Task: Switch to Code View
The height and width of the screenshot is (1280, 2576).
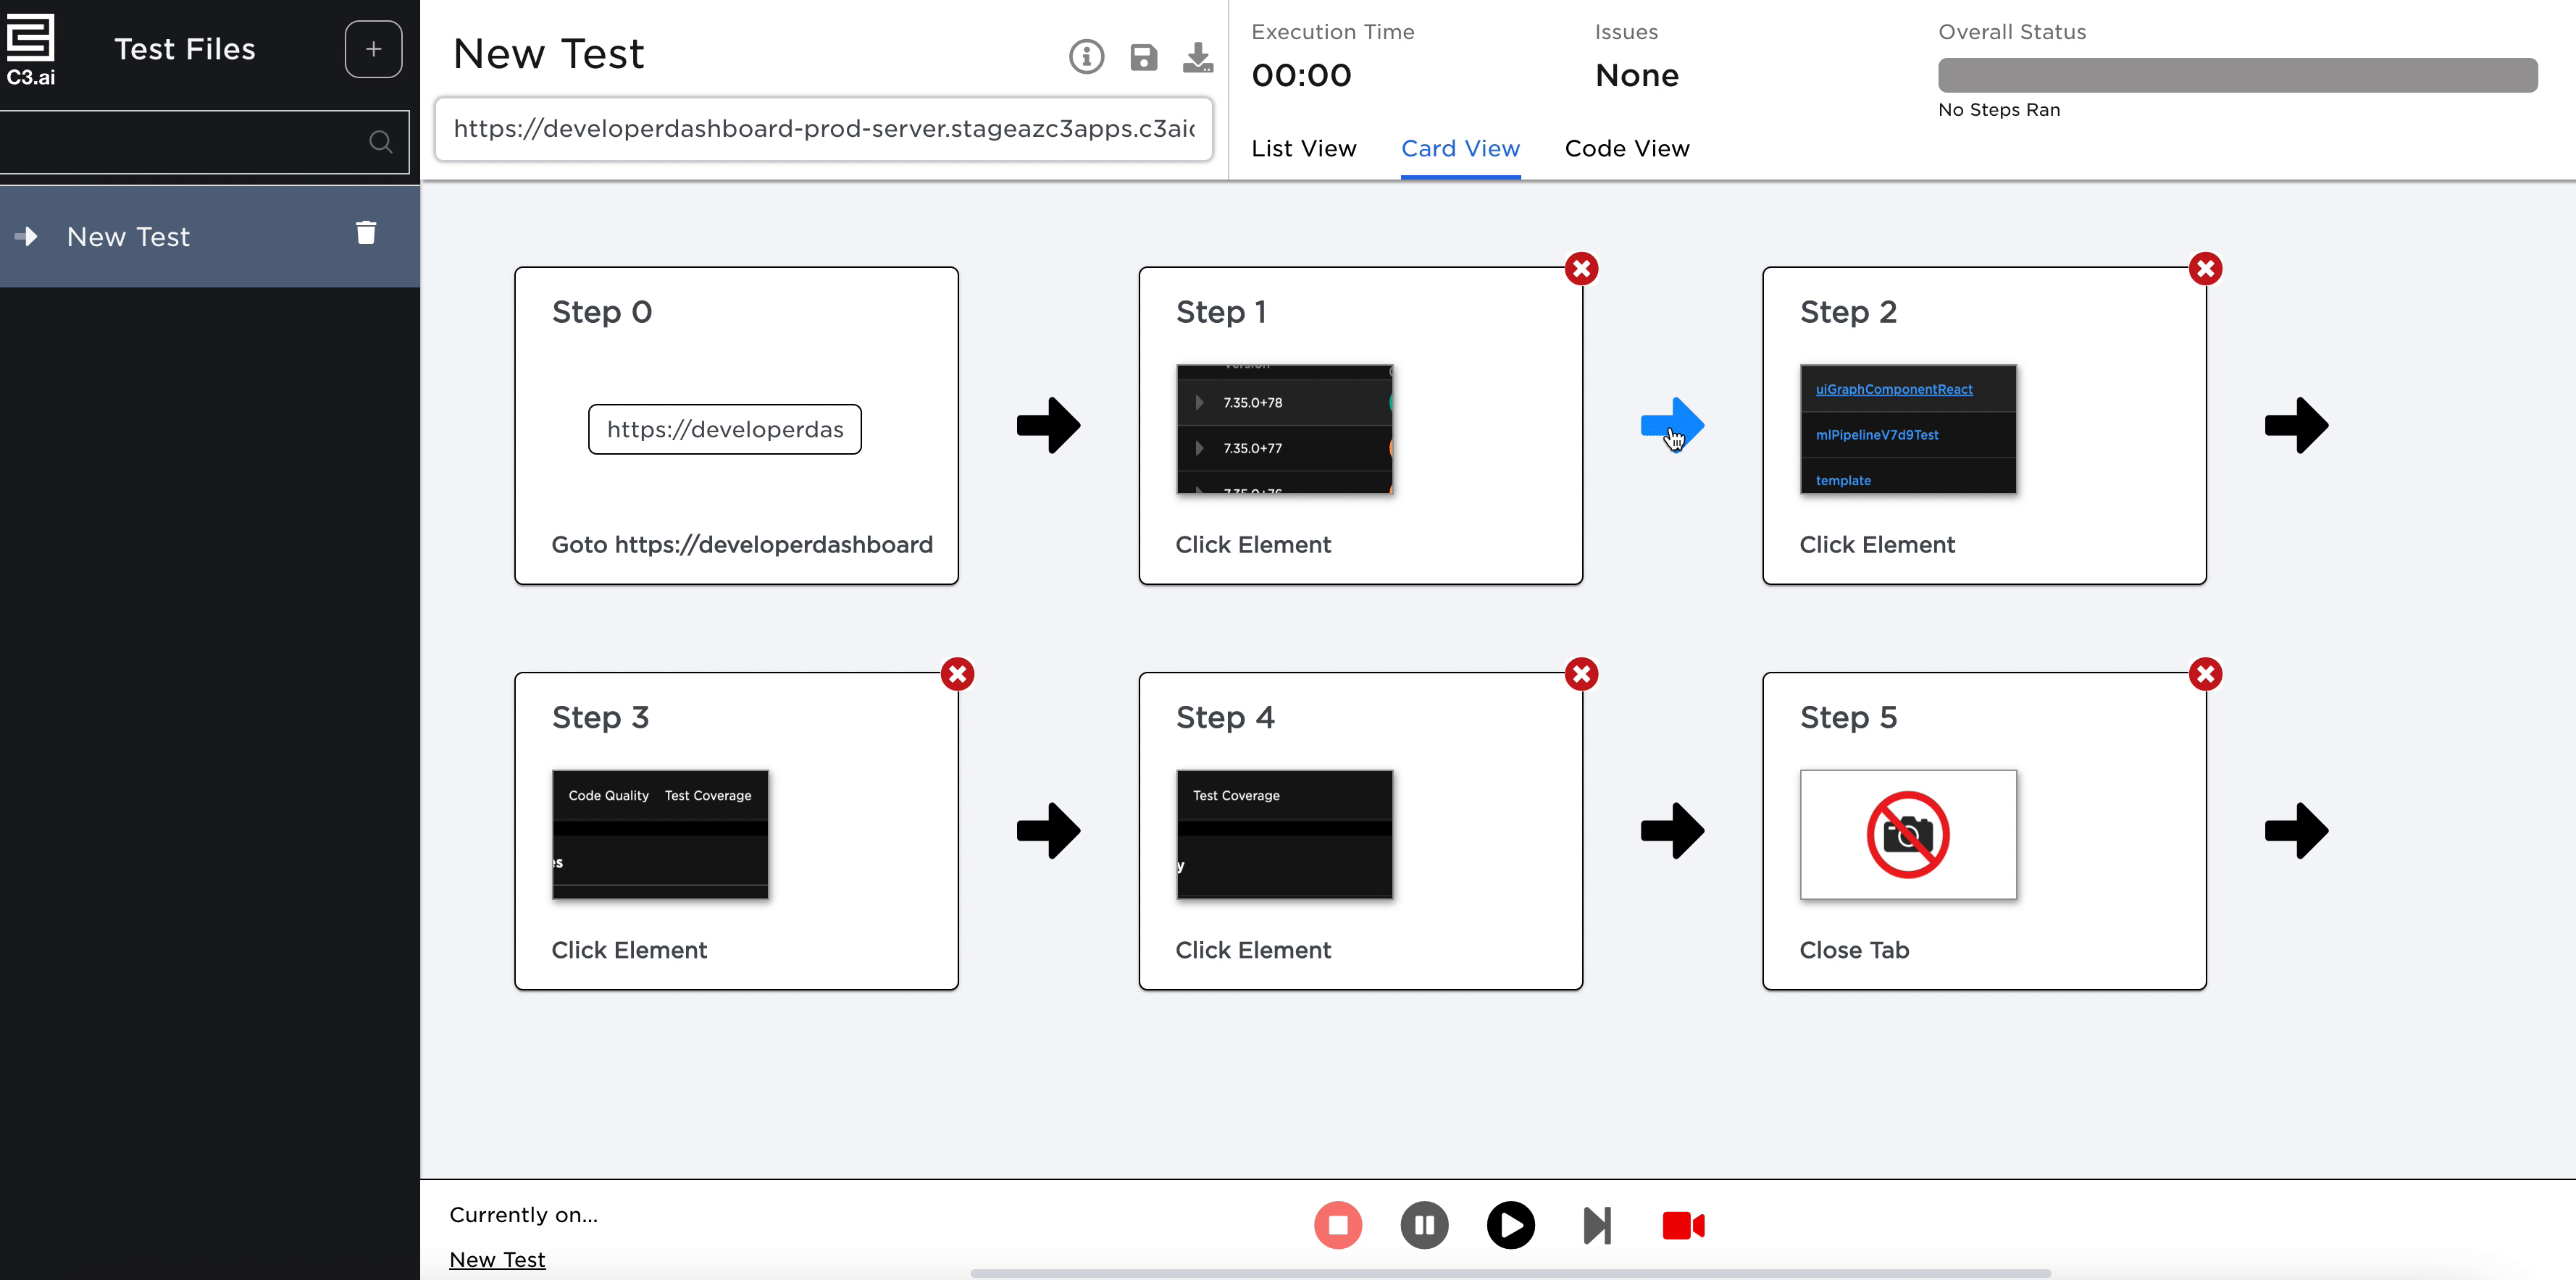Action: [x=1626, y=148]
